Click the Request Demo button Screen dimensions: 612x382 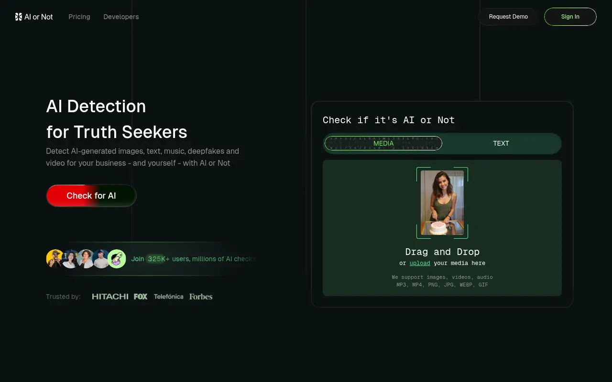508,17
